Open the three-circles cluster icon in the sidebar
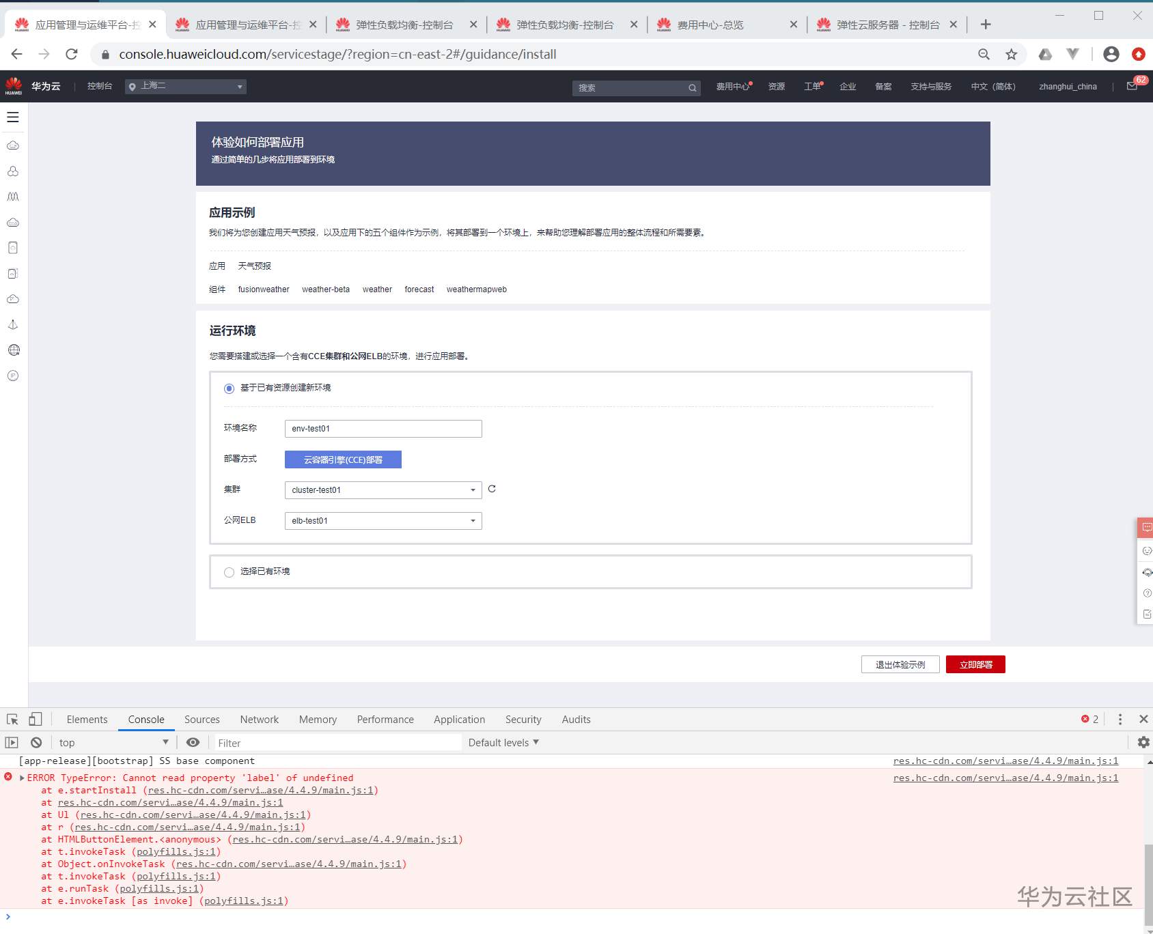This screenshot has height=934, width=1153. [x=13, y=171]
